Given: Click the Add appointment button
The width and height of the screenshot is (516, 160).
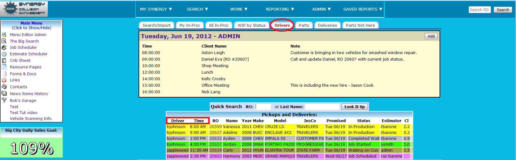Looking at the screenshot, I should [431, 36].
